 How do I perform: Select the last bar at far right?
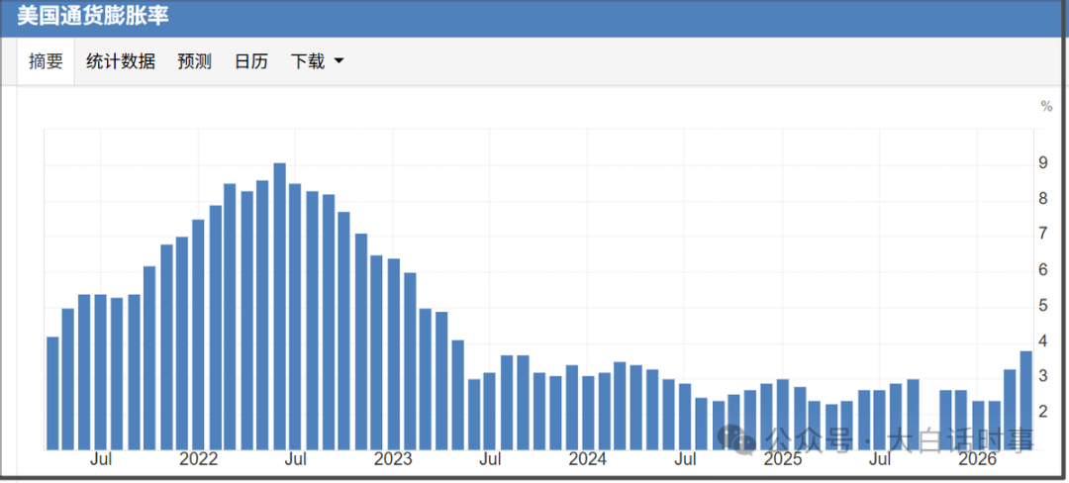(x=1026, y=401)
